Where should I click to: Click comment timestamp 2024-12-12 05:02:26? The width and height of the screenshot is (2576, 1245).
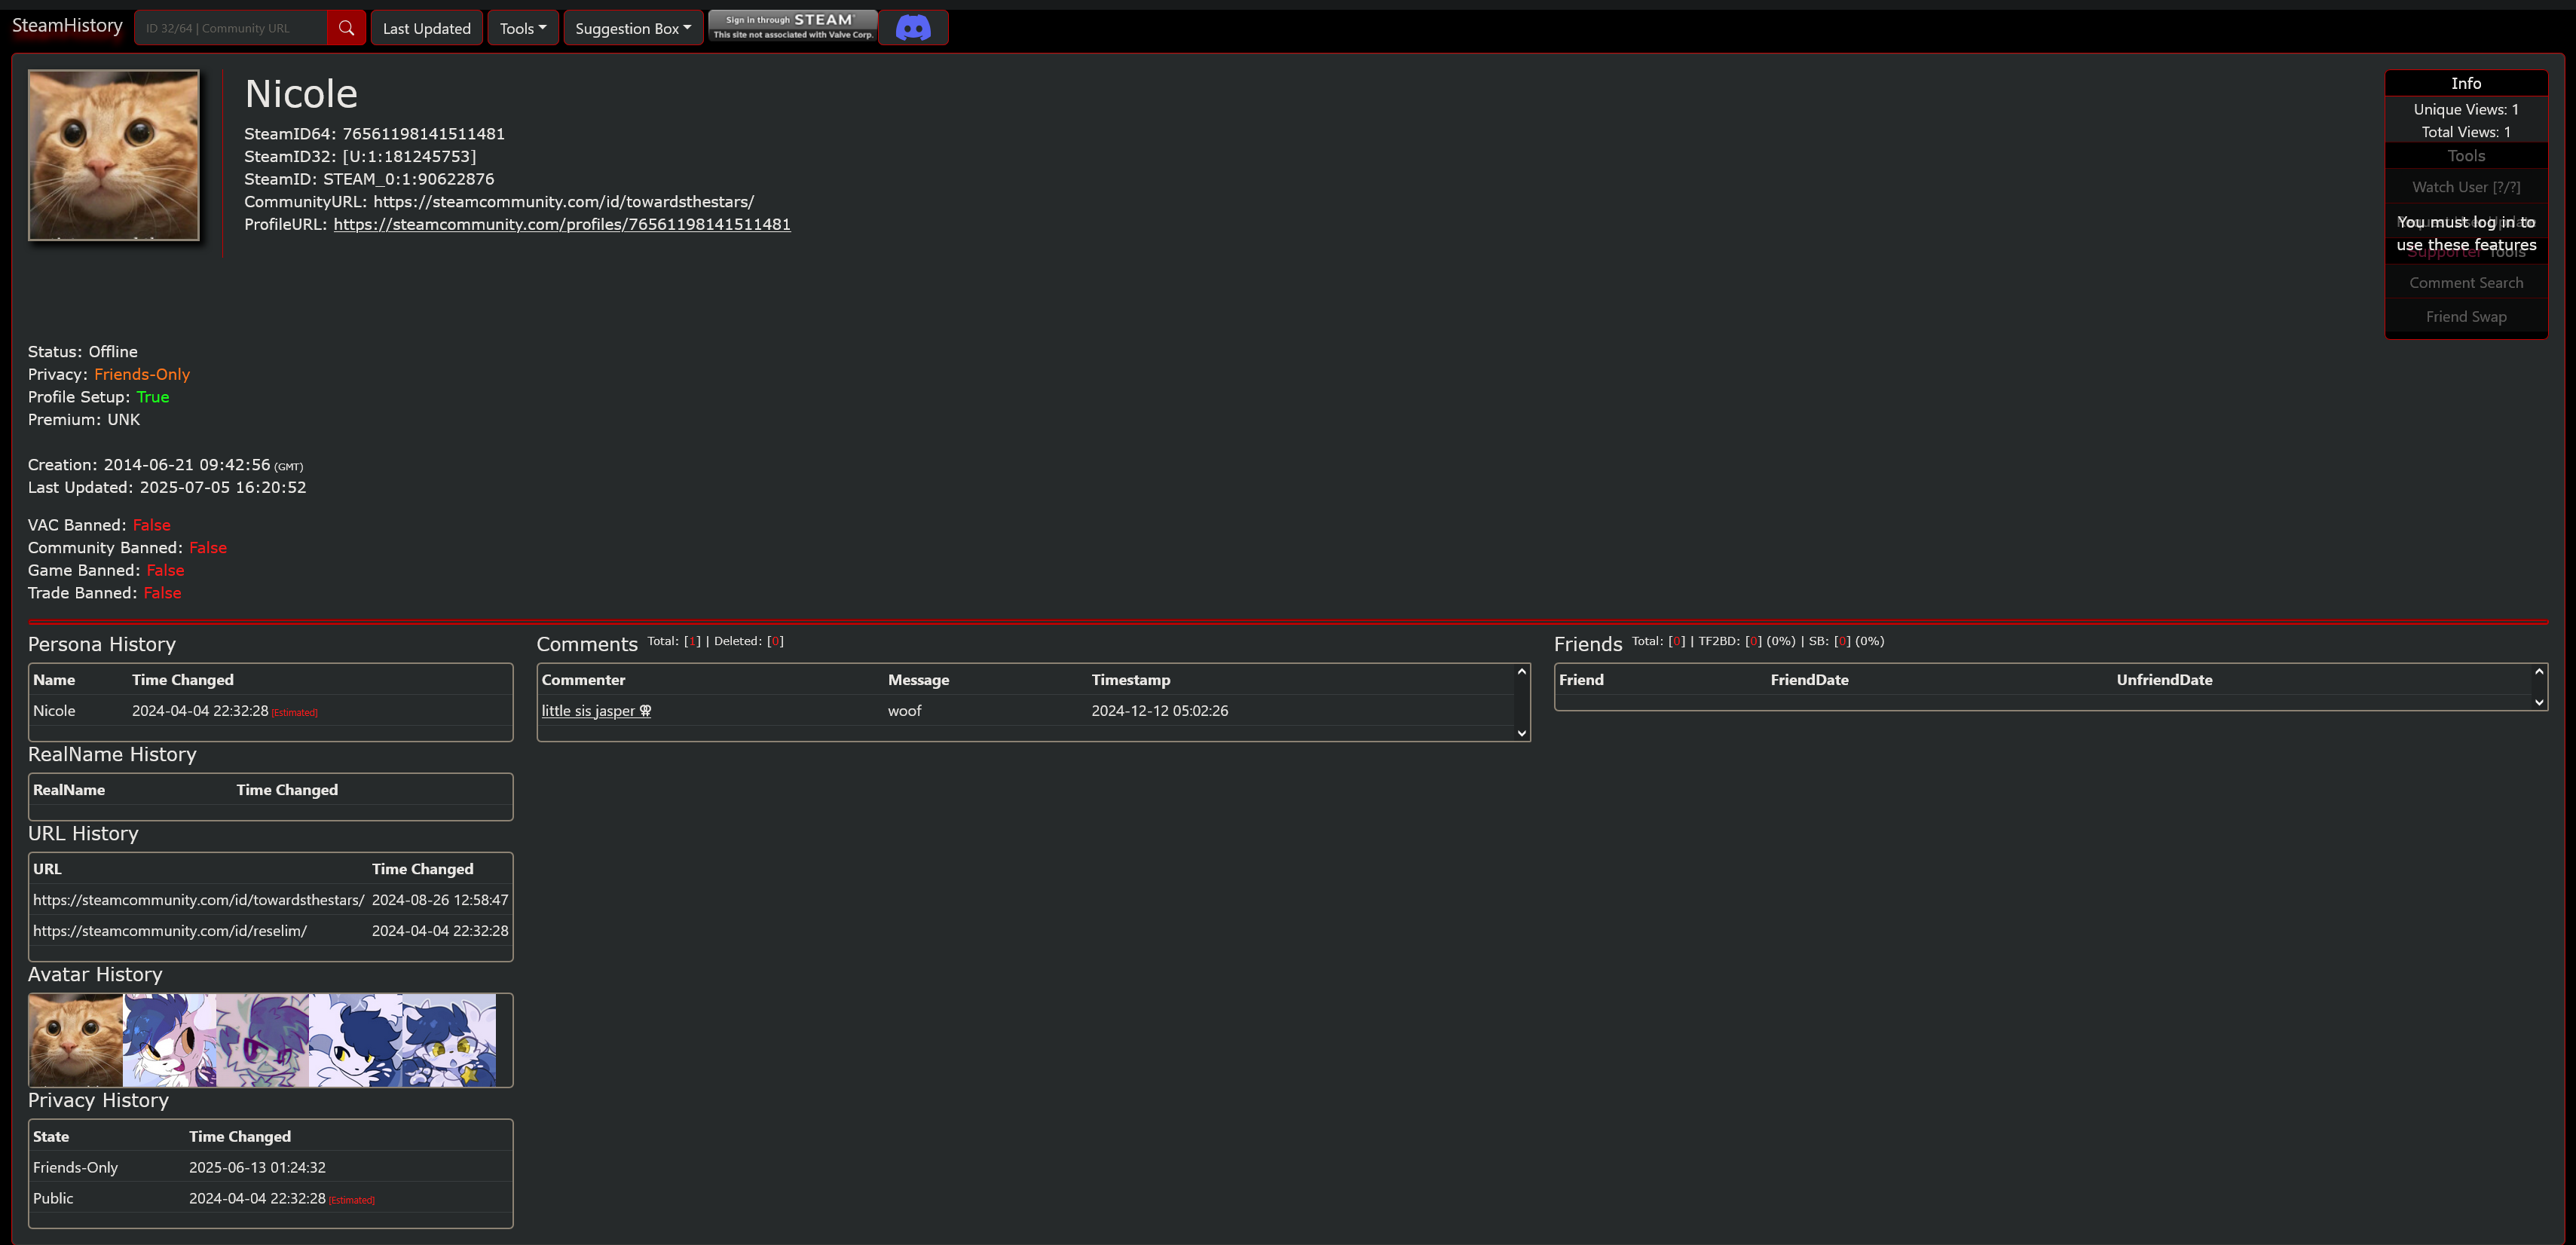1160,711
